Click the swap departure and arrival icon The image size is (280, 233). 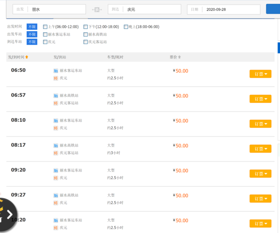[97, 10]
